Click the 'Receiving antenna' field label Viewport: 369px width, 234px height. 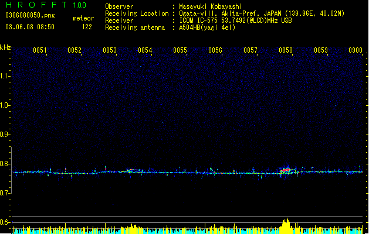coord(135,27)
